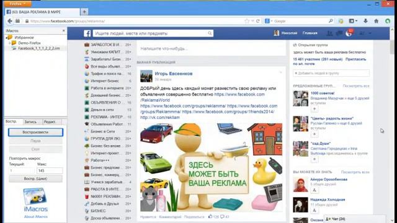This screenshot has height=223, width=397.
Task: Click the Воспр. (Цикл) button
Action: tap(35, 178)
